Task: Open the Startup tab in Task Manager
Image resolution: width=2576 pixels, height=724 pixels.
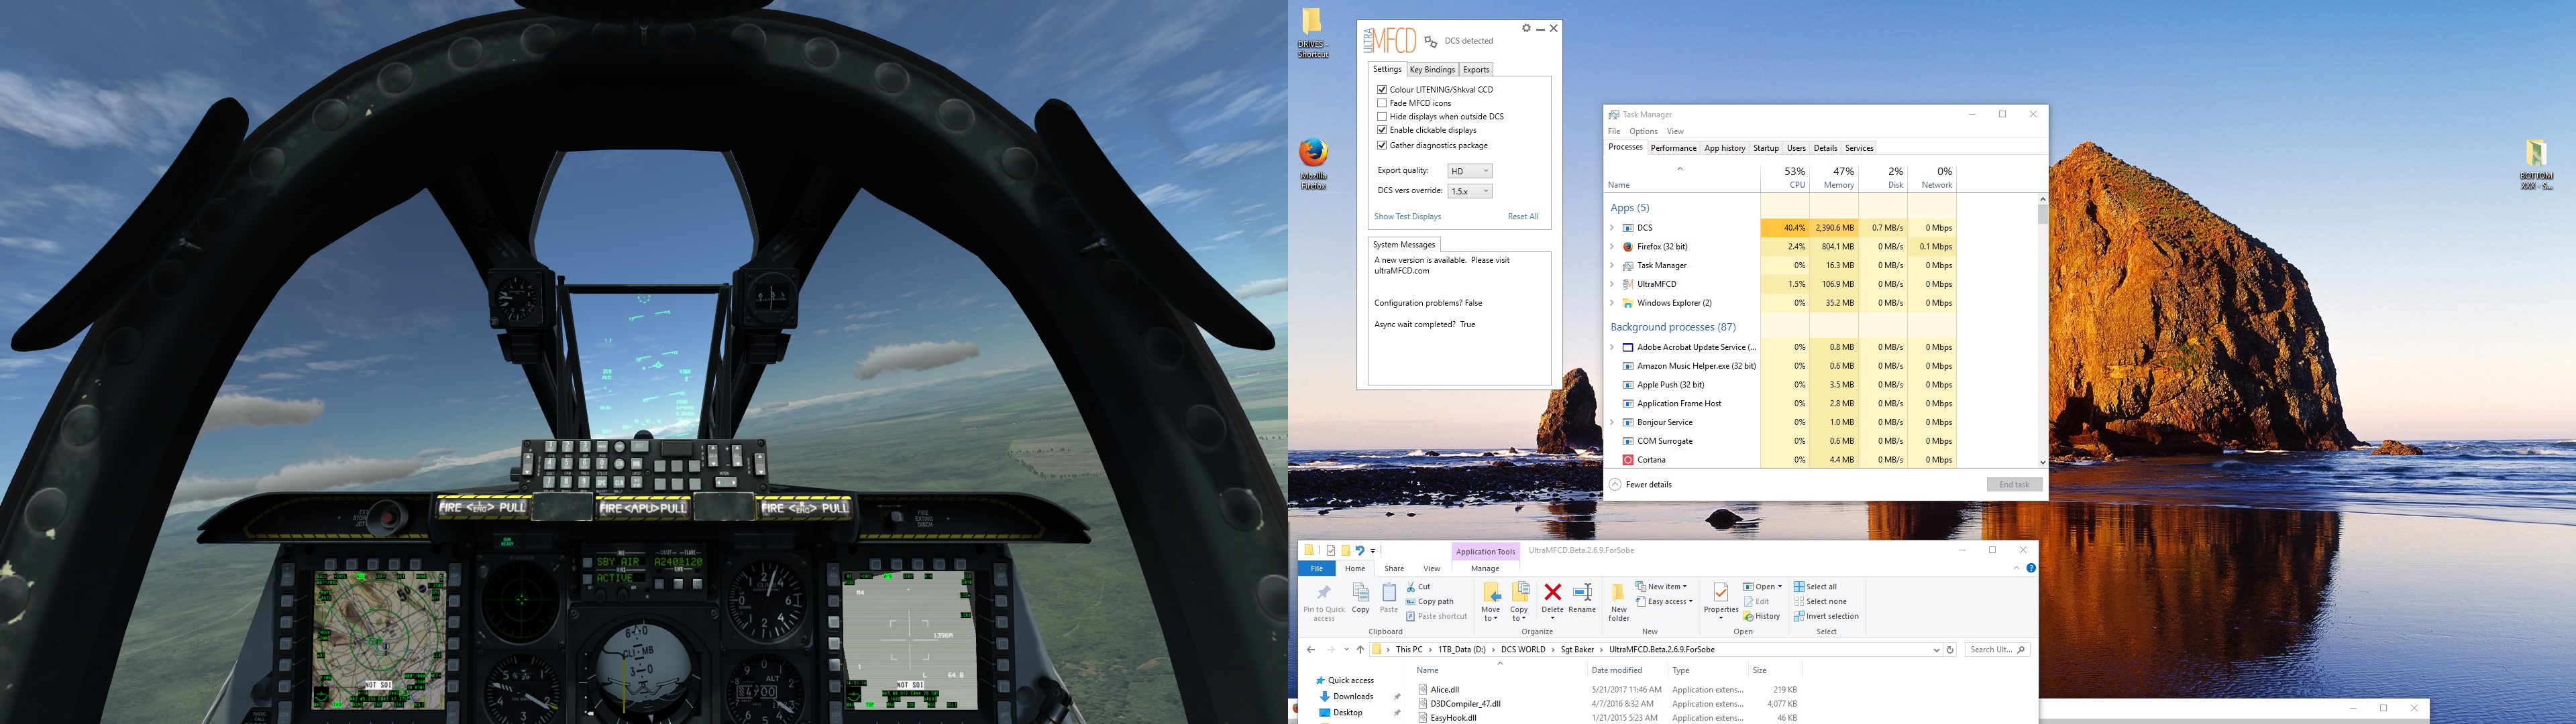Action: (x=1766, y=148)
